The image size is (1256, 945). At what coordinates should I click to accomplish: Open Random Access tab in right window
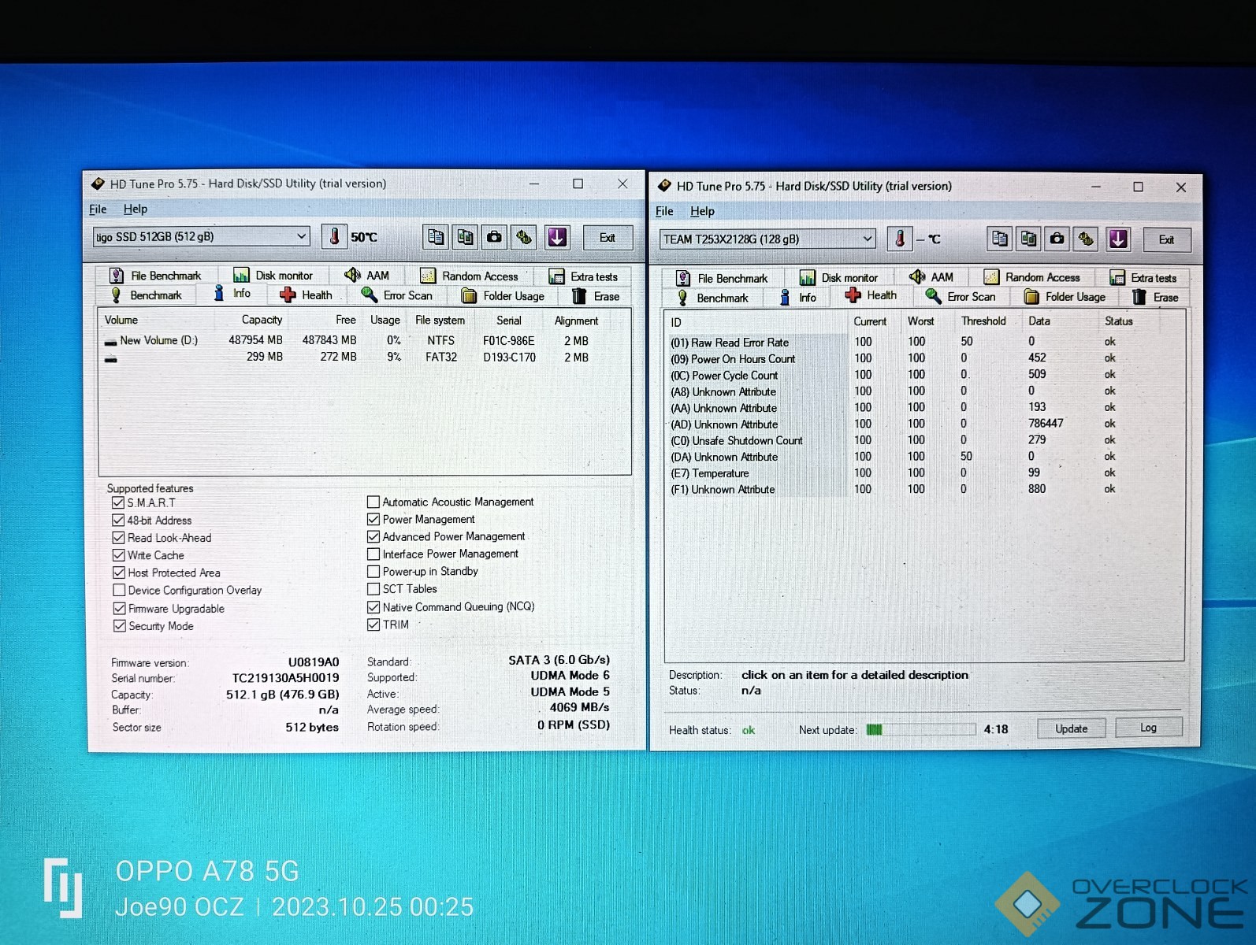pos(1031,277)
